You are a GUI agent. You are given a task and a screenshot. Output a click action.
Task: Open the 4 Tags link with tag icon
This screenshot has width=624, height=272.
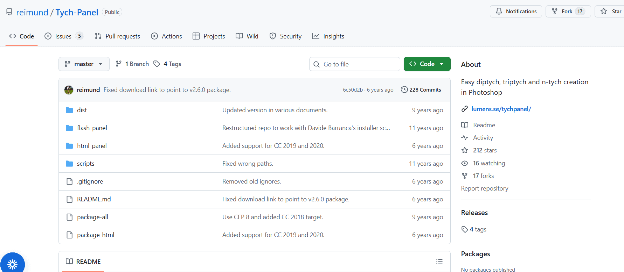coord(168,64)
